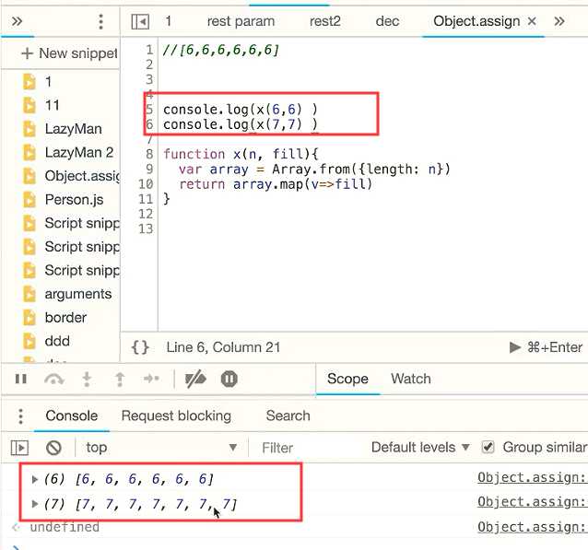The height and width of the screenshot is (550, 588).
Task: Switch to editor tab labeled 1
Action: coord(169,21)
